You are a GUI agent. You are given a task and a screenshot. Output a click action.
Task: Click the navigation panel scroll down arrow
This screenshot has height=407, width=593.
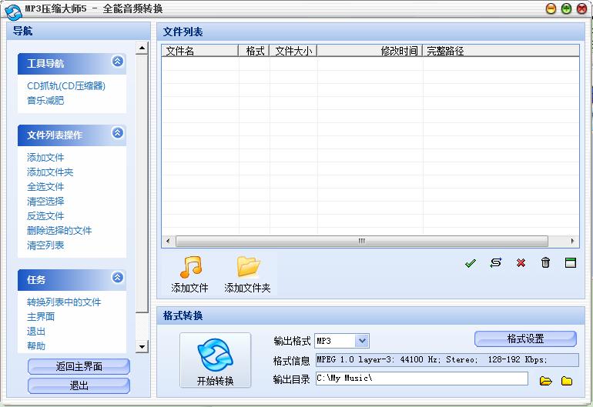point(142,346)
